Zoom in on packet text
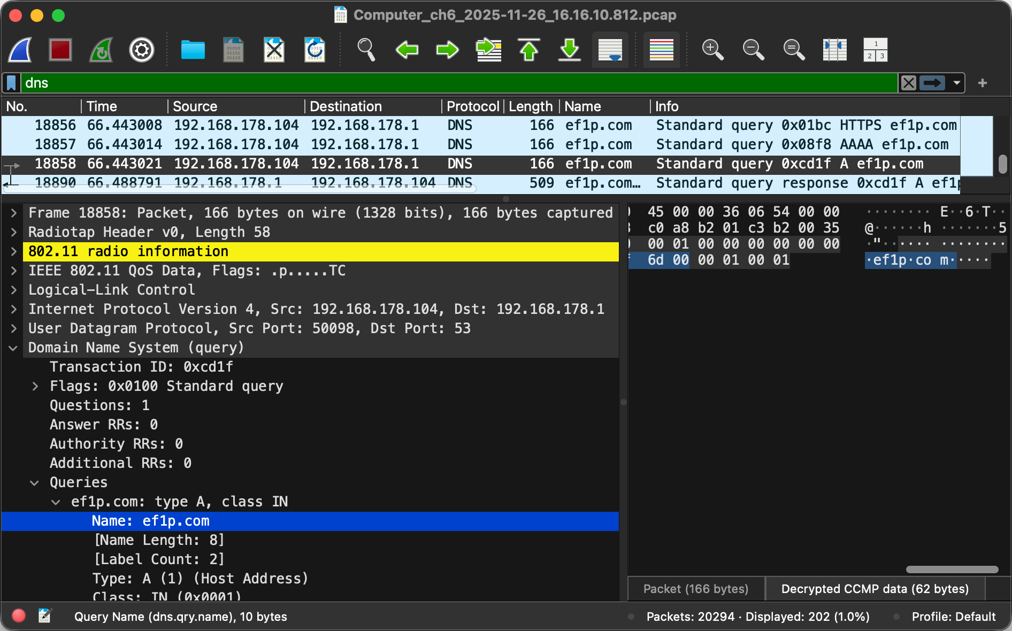 [x=712, y=50]
